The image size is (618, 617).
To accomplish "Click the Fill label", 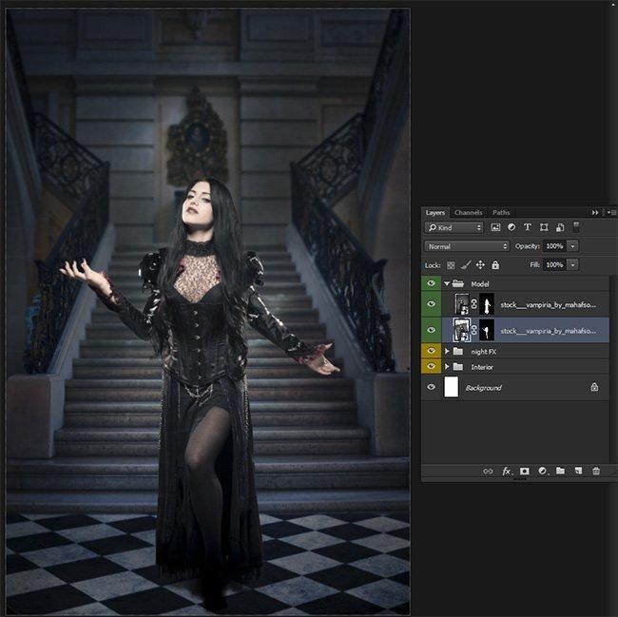I will coord(534,264).
